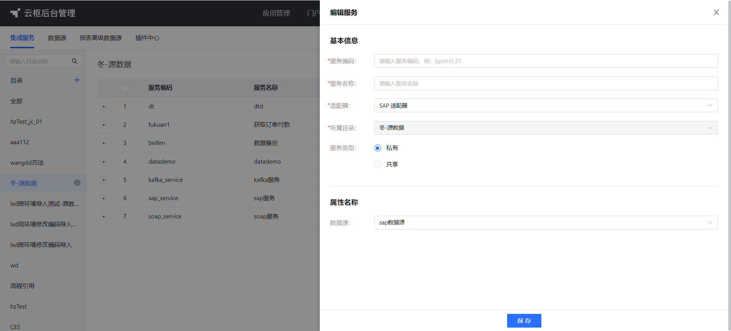Expand row sap_service with plus icon

click(x=104, y=198)
